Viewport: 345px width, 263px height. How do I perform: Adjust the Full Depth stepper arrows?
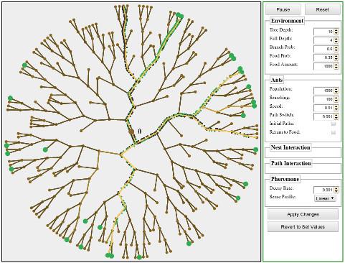point(336,40)
